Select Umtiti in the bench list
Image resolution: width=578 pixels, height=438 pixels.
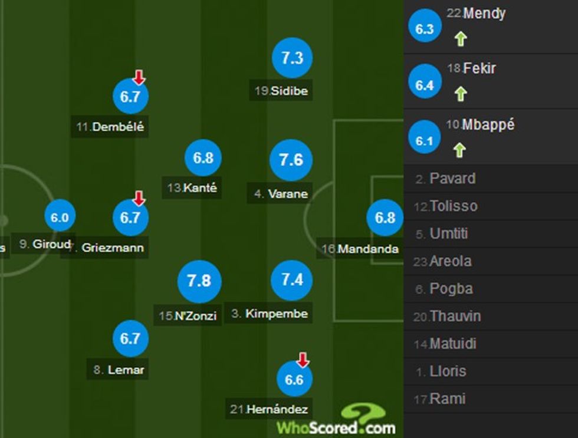click(x=448, y=233)
